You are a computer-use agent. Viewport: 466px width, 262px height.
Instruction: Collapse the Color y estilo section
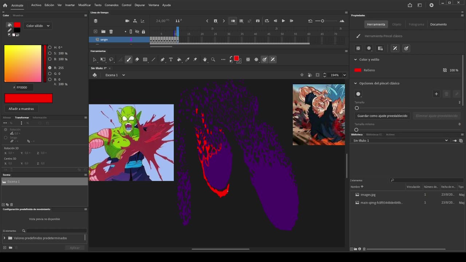tap(356, 59)
